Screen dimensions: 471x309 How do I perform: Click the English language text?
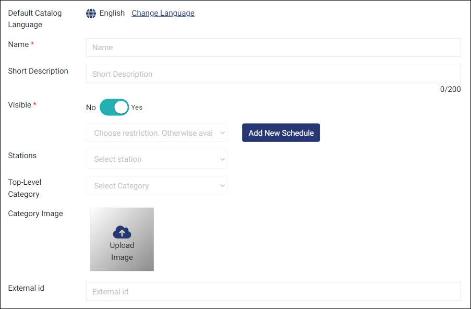click(x=112, y=14)
